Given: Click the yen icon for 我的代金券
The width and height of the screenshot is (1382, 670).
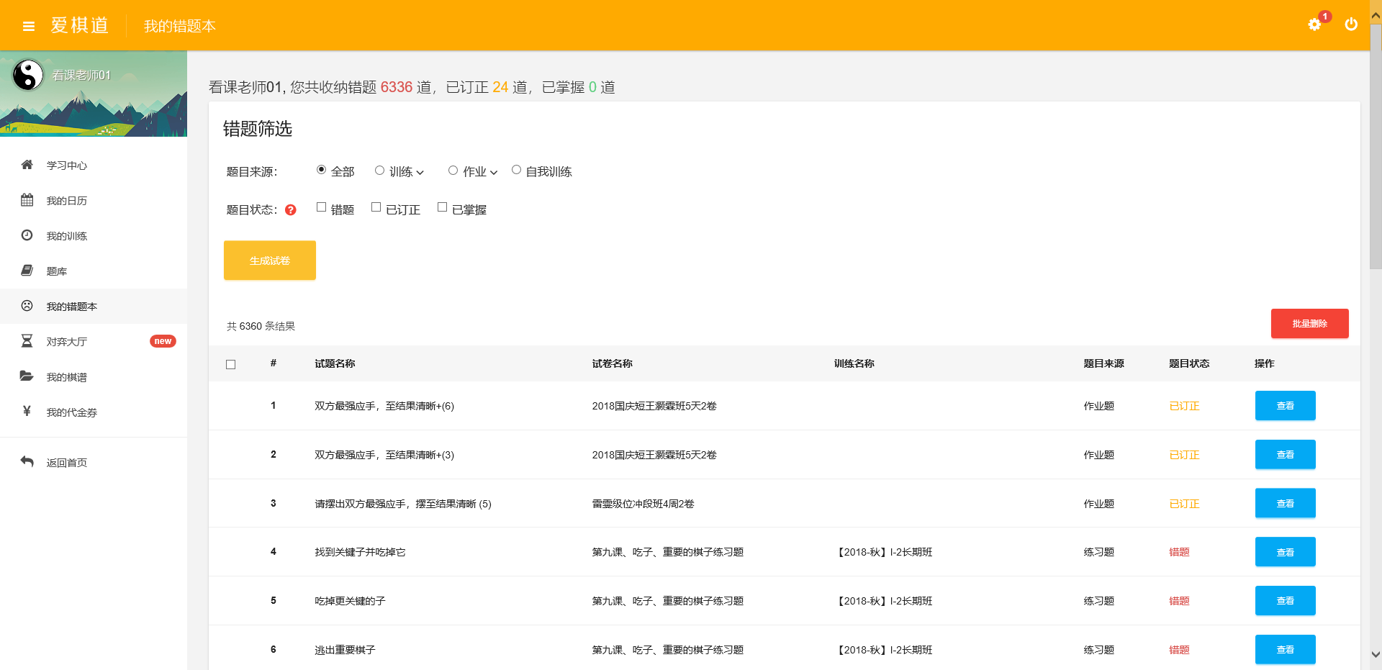Looking at the screenshot, I should point(27,412).
